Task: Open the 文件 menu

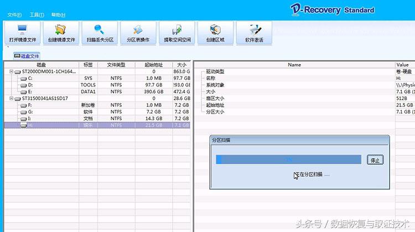Action: tap(14, 15)
